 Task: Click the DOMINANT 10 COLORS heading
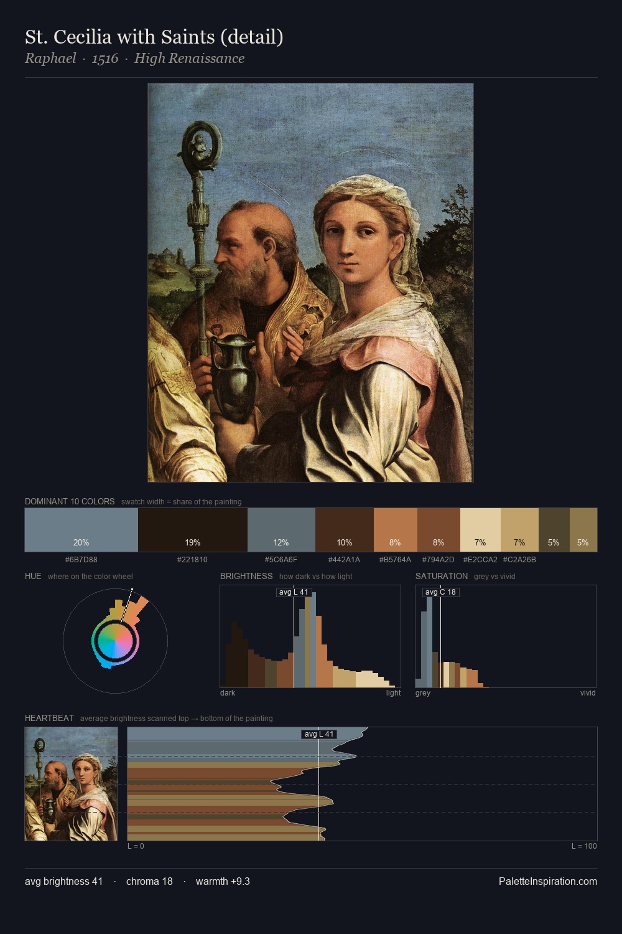pyautogui.click(x=70, y=501)
